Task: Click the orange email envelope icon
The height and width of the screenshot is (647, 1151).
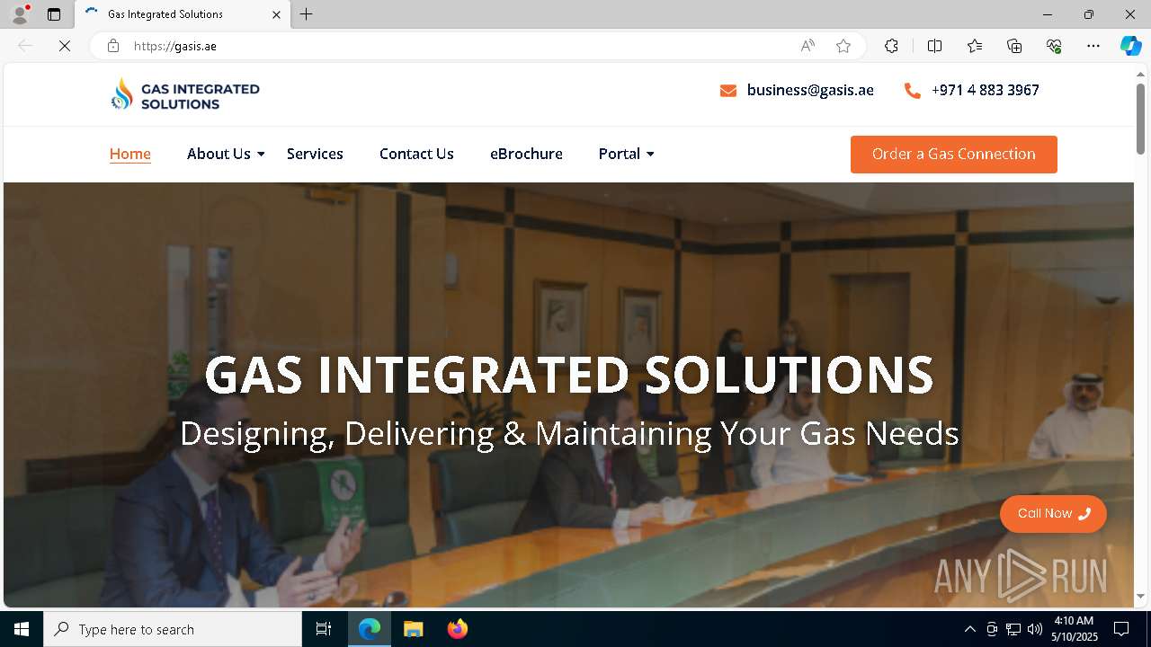Action: [x=728, y=91]
